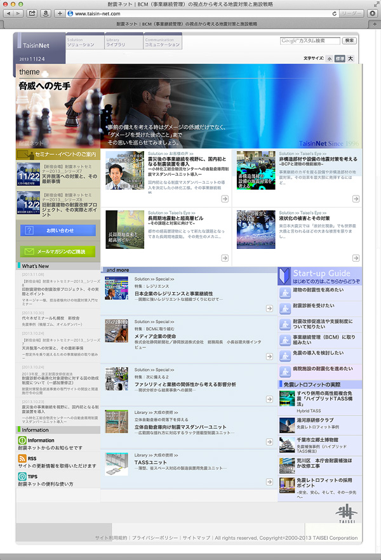This screenshot has height=560, width=381.
Task: Click the TIPS icon
Action: (22, 476)
